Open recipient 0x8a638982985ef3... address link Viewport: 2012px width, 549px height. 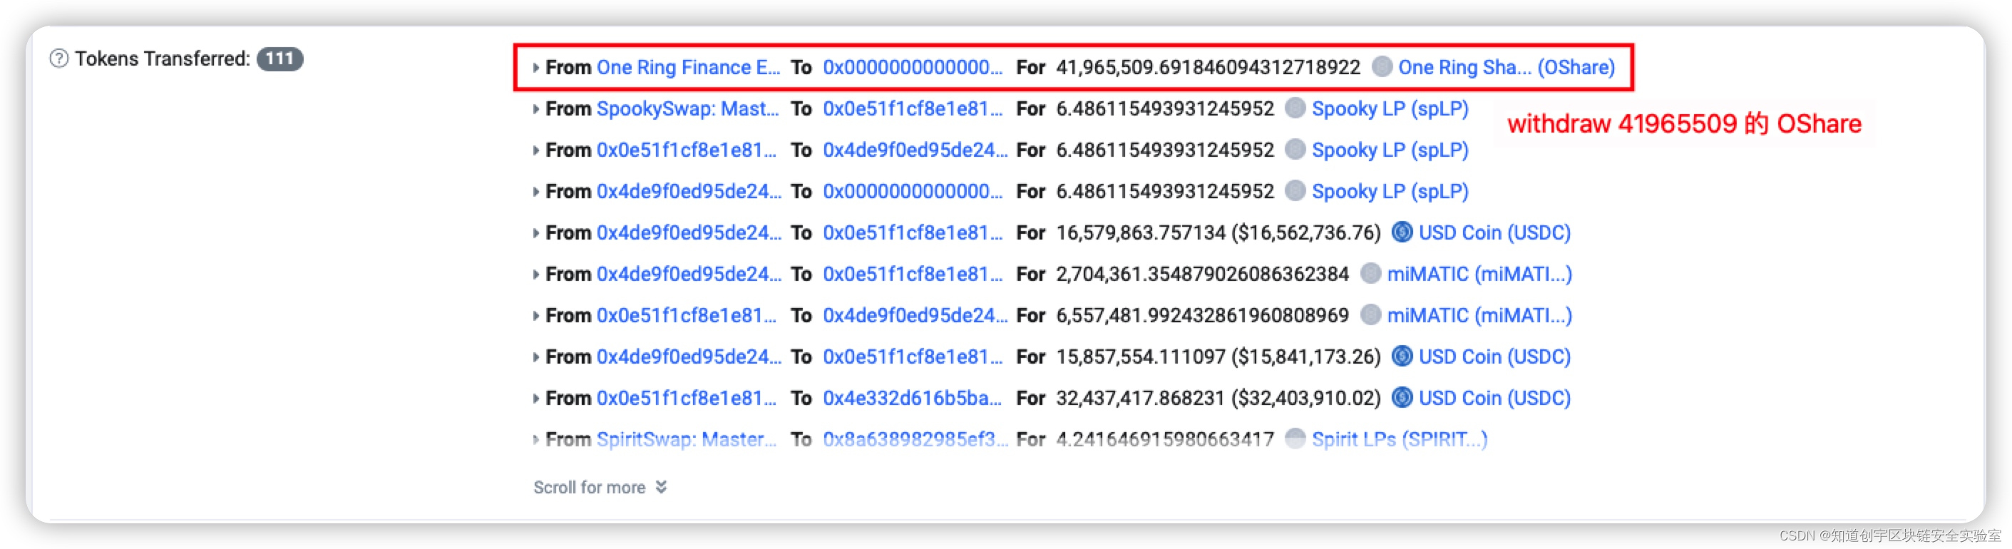pyautogui.click(x=915, y=440)
